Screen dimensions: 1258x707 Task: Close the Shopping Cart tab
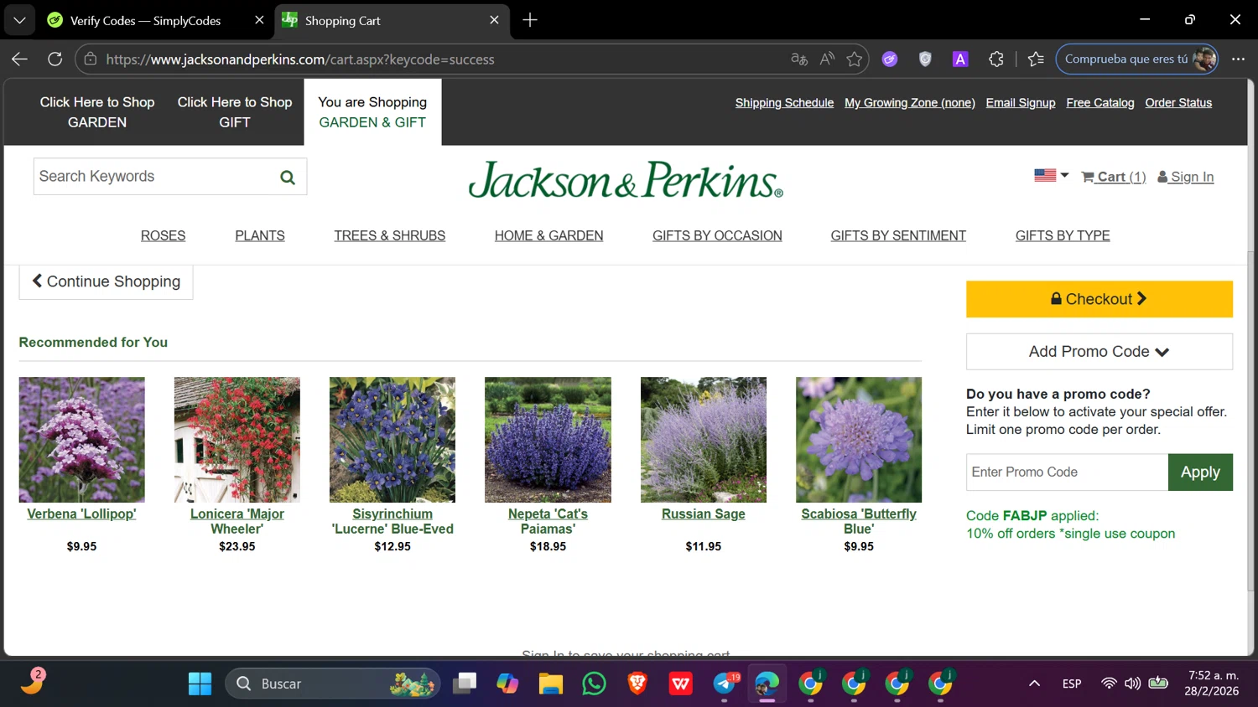coord(494,20)
